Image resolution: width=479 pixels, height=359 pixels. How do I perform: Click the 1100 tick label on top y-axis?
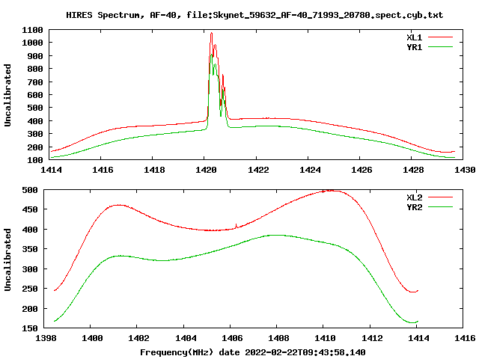click(32, 30)
